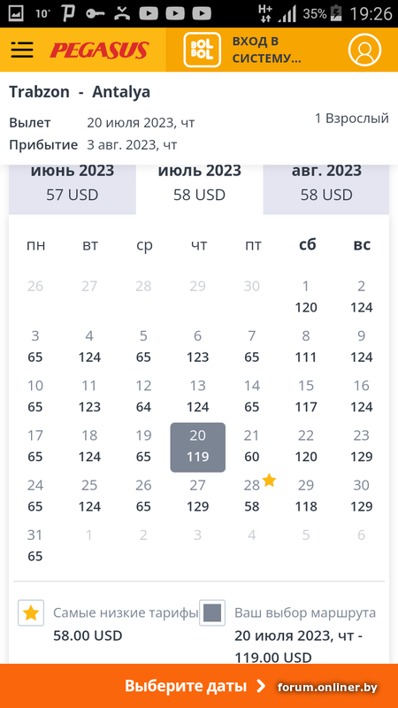Tap the Pegasus logo

pos(99,50)
